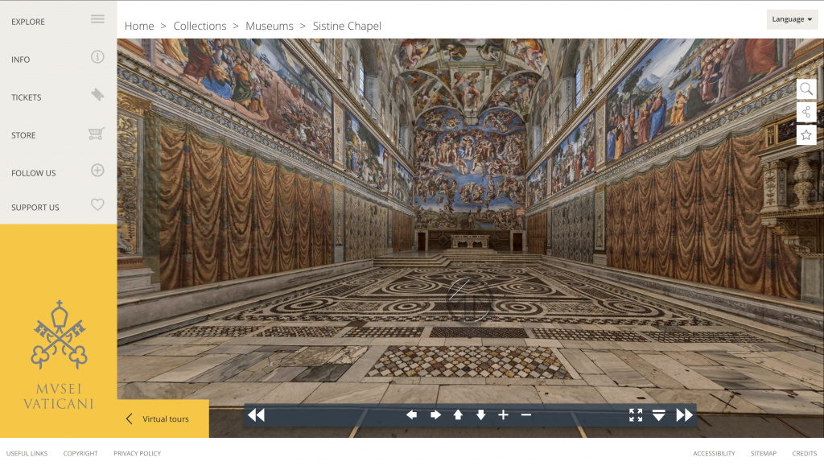Open Follow Us via plus icon

click(x=97, y=169)
